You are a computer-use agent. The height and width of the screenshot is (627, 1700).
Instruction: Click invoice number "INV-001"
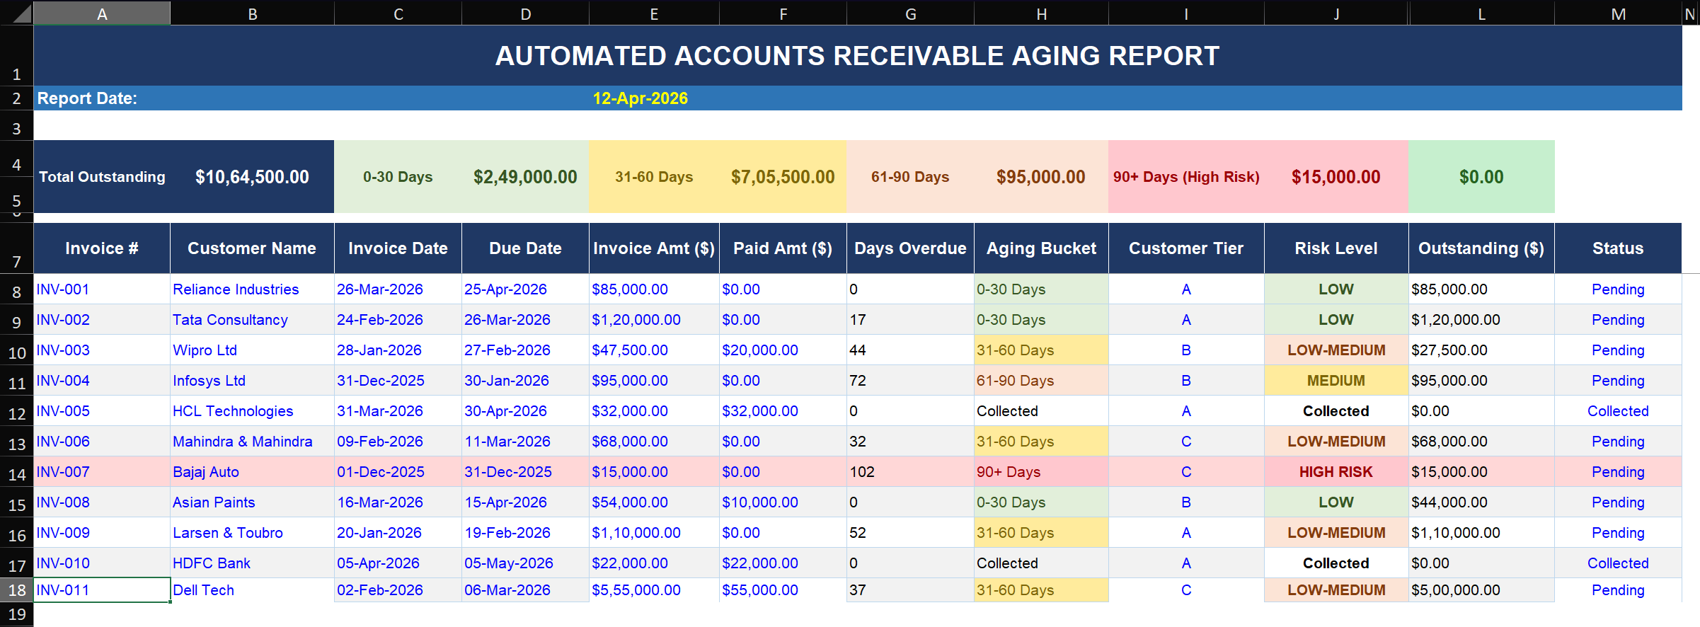(x=63, y=289)
